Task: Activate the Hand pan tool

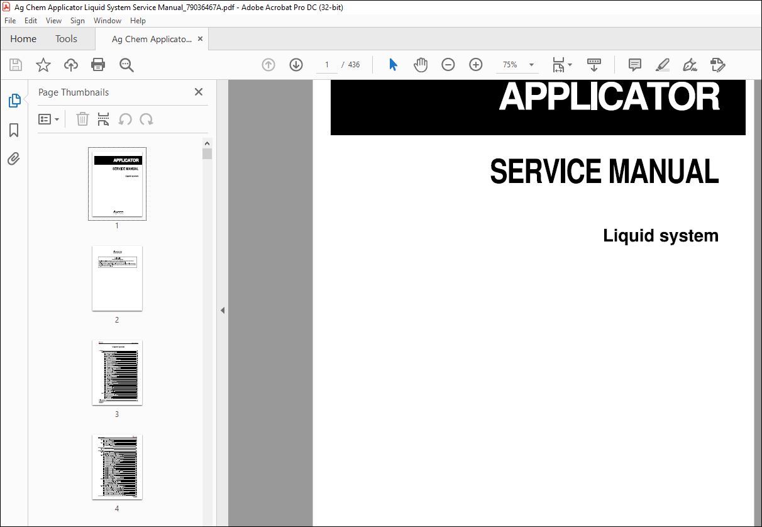Action: [421, 65]
